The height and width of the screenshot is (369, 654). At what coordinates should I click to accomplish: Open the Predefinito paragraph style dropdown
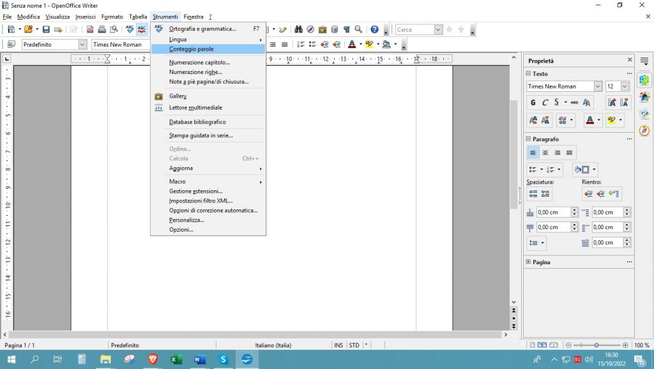[82, 45]
